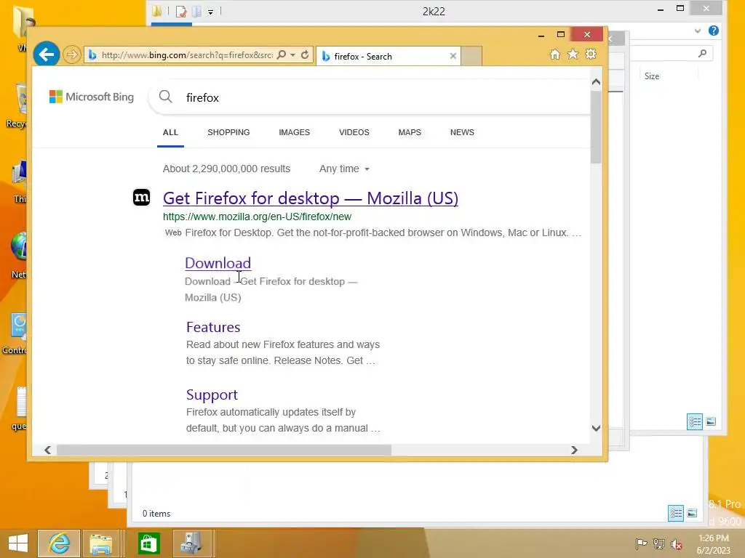This screenshot has height=558, width=745.
Task: Open a new blank tab
Action: pos(471,56)
